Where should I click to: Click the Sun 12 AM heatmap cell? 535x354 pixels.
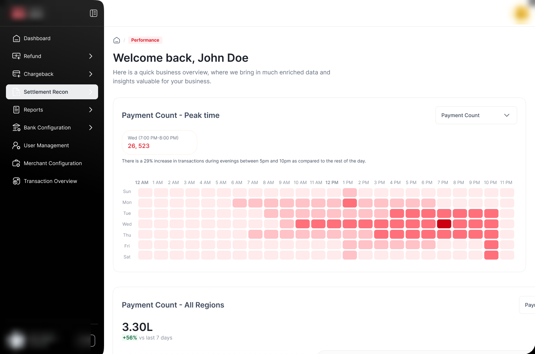(x=145, y=193)
